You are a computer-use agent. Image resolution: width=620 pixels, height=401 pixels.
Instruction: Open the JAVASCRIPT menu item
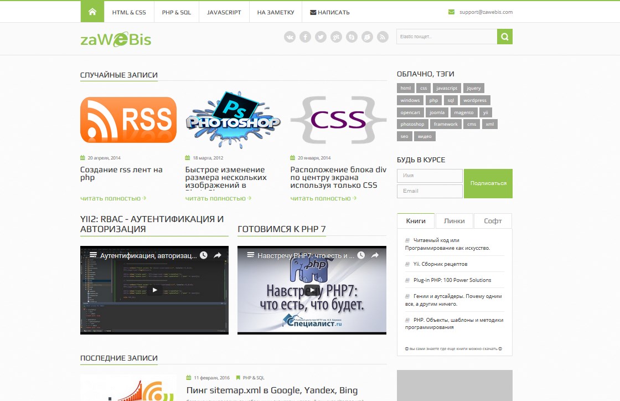tap(224, 12)
